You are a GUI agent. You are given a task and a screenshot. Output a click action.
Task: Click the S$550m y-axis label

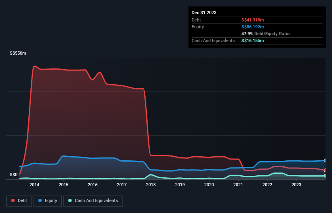(x=18, y=53)
